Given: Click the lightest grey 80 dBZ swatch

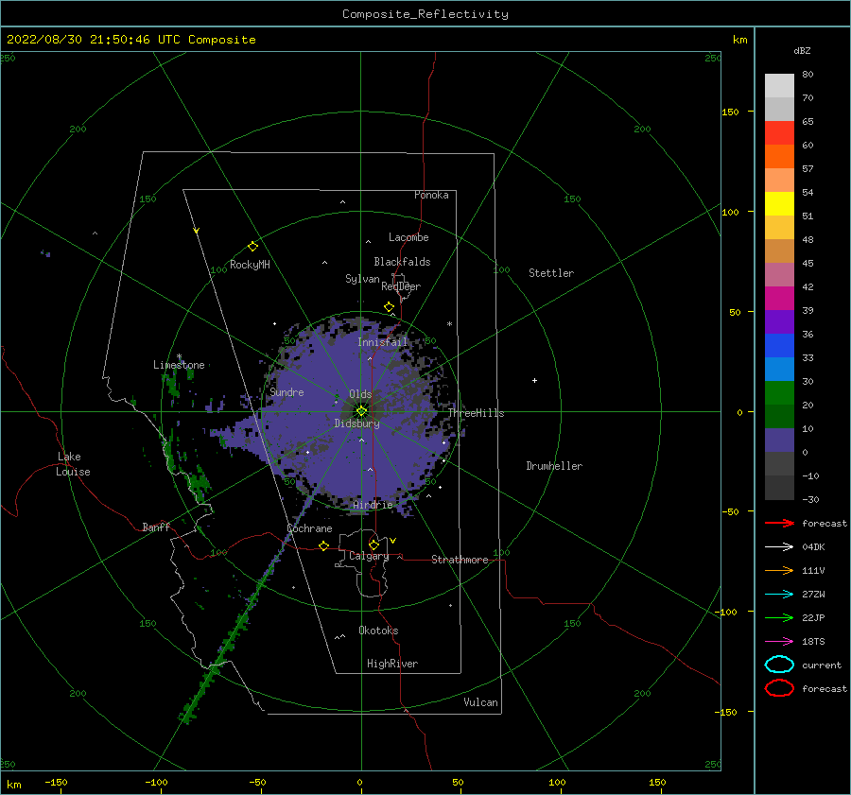Looking at the screenshot, I should [779, 85].
